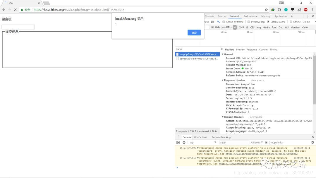Toggle Group similar in the console
This screenshot has height=178, width=316.
coord(266,143)
